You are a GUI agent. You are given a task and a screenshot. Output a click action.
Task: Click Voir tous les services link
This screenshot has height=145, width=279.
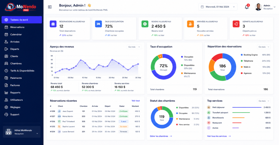tap(219, 136)
